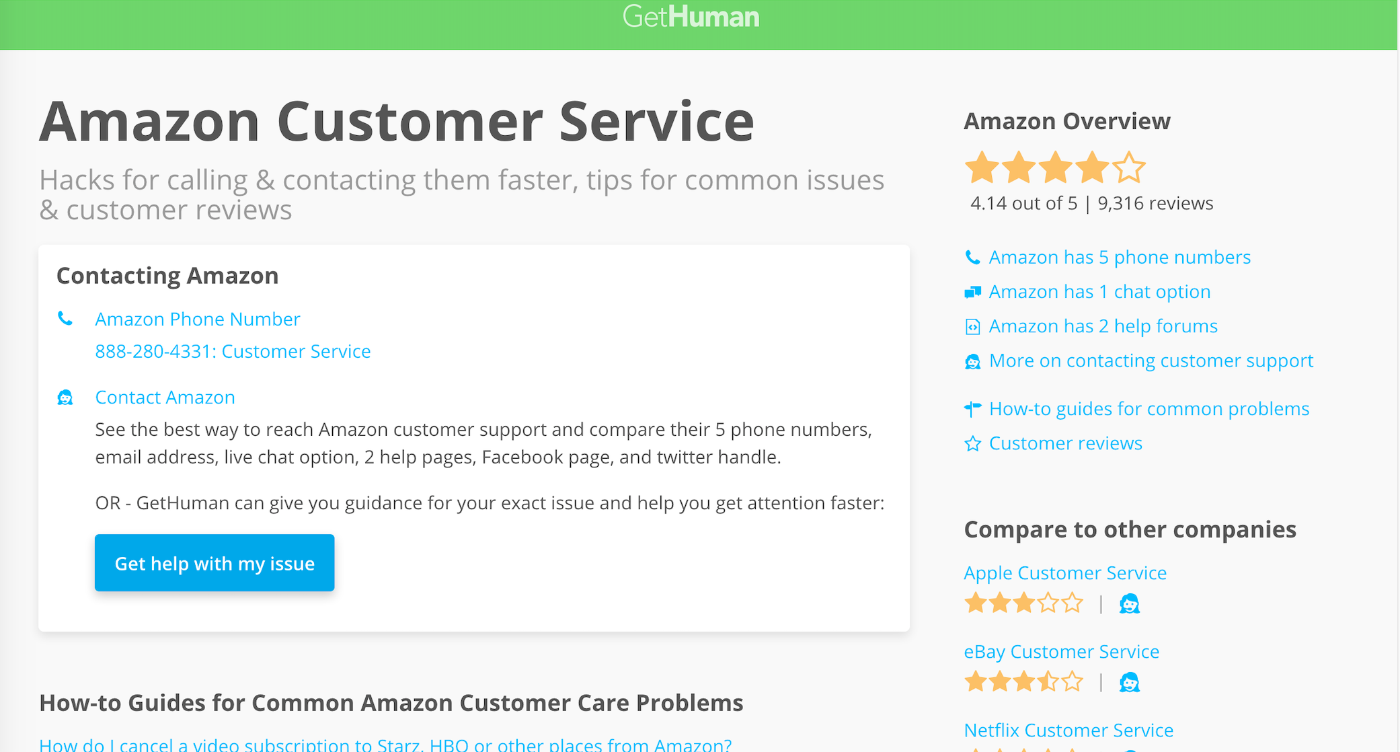Call 888-280-4331 Customer Service link

click(233, 351)
